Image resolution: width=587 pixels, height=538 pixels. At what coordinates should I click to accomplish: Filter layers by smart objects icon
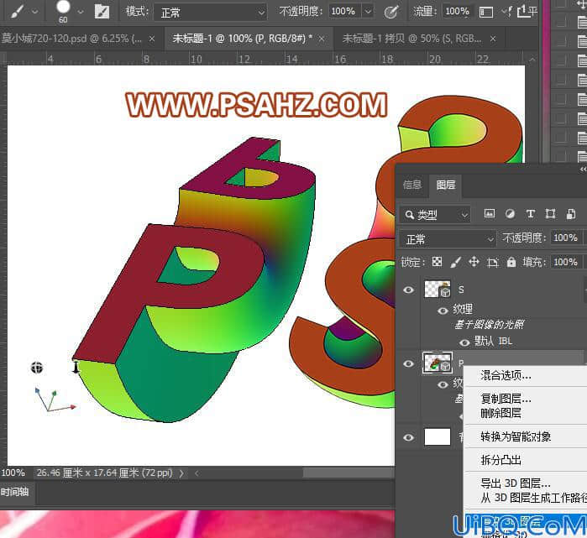coord(571,214)
